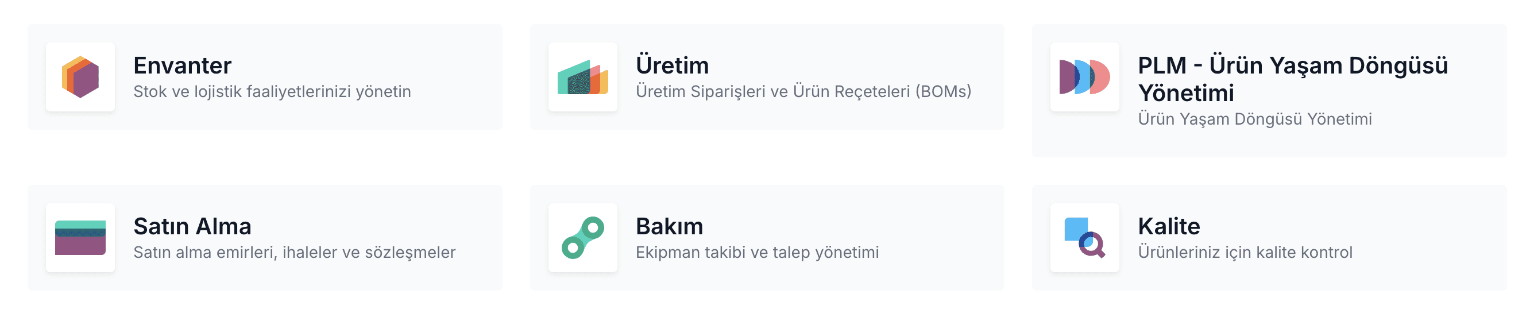
Task: Click the gray 'Ürün Yaşam Döngüsü Yönetimi' subtitle
Action: (x=1255, y=119)
